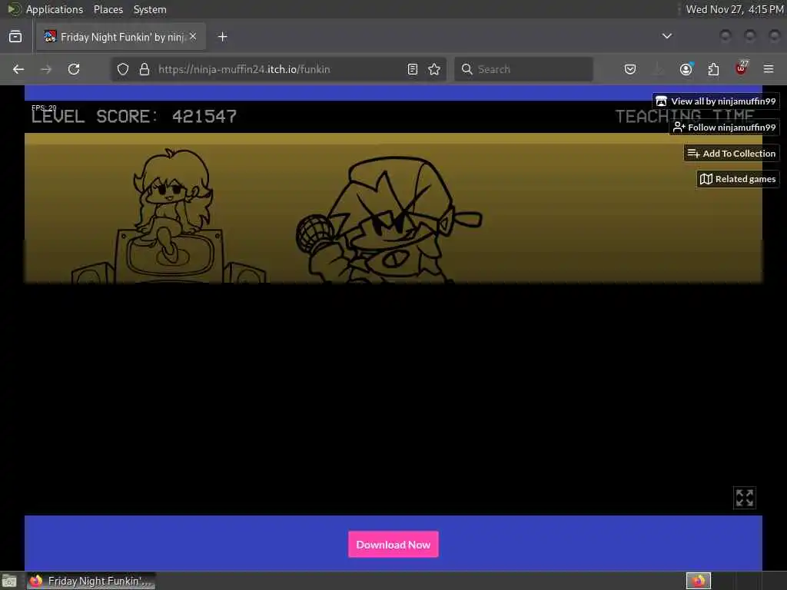787x590 pixels.
Task: Click the pink Download Now button
Action: tap(393, 545)
